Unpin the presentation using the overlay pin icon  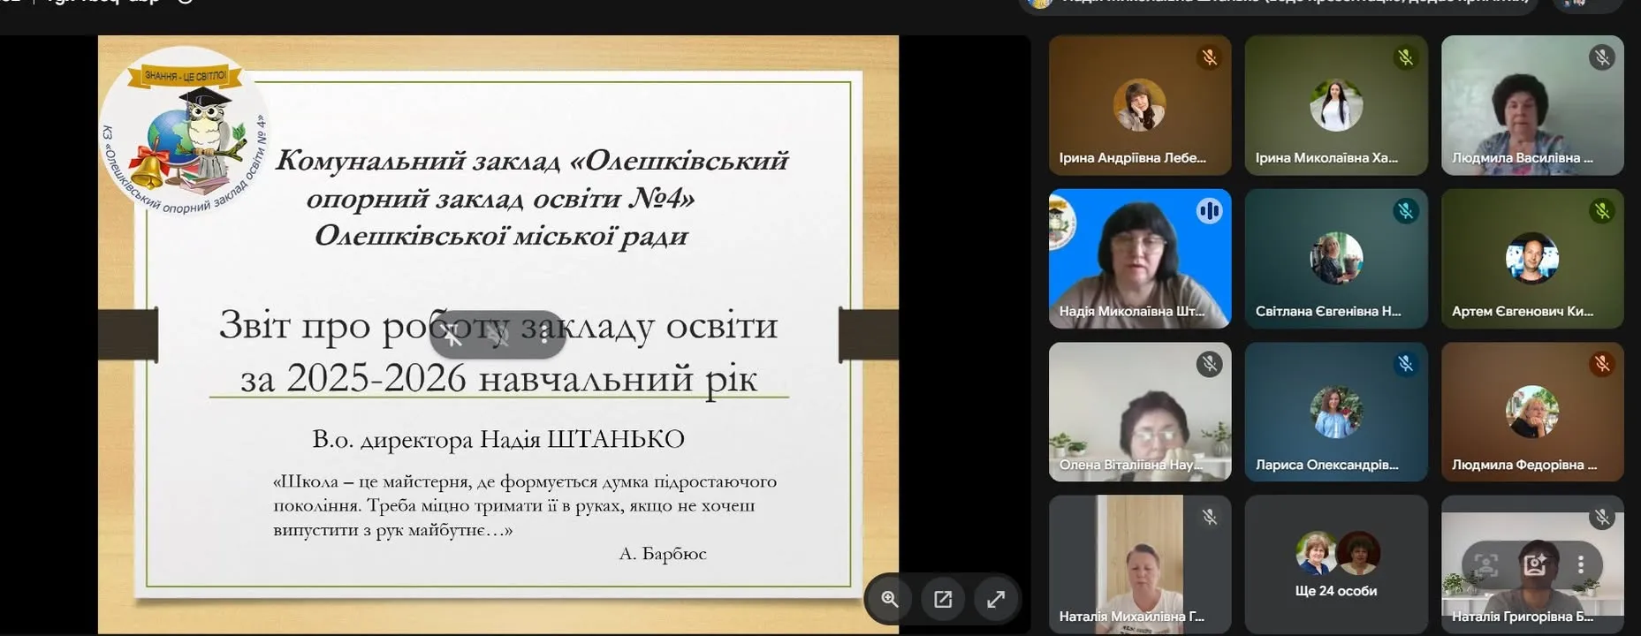pyautogui.click(x=452, y=335)
